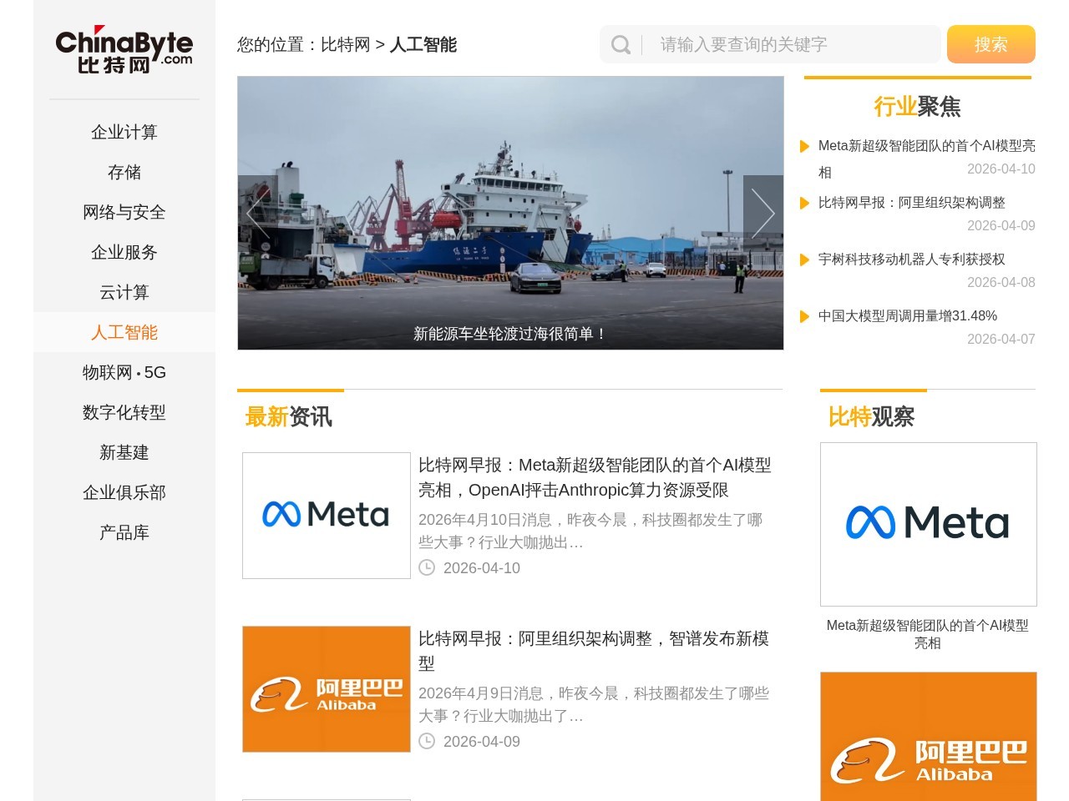Image resolution: width=1069 pixels, height=801 pixels.
Task: Open 物联网·5G sidebar section
Action: click(x=124, y=372)
